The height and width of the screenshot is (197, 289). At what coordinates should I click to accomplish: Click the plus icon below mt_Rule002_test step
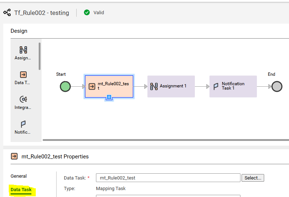pos(109,97)
